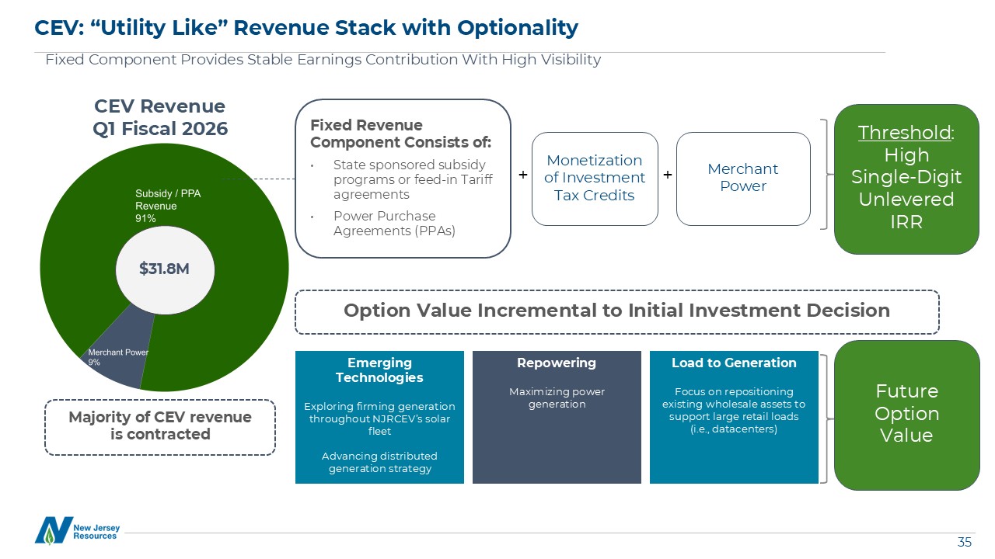Click the CEV Revenue Q1 Fiscal 2026 heading
The width and height of the screenshot is (995, 559).
tap(160, 117)
